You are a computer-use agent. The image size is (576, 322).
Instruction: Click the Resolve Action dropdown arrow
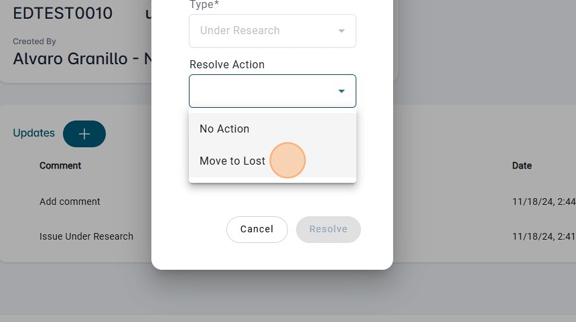click(x=342, y=91)
